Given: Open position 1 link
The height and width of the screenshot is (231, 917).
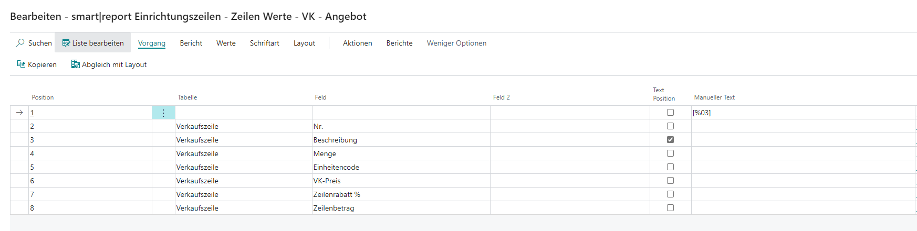Looking at the screenshot, I should click(x=32, y=113).
